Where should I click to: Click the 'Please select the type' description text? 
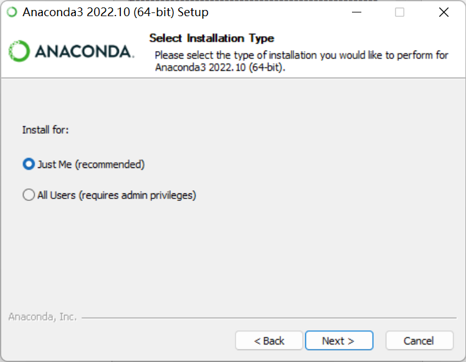point(302,61)
